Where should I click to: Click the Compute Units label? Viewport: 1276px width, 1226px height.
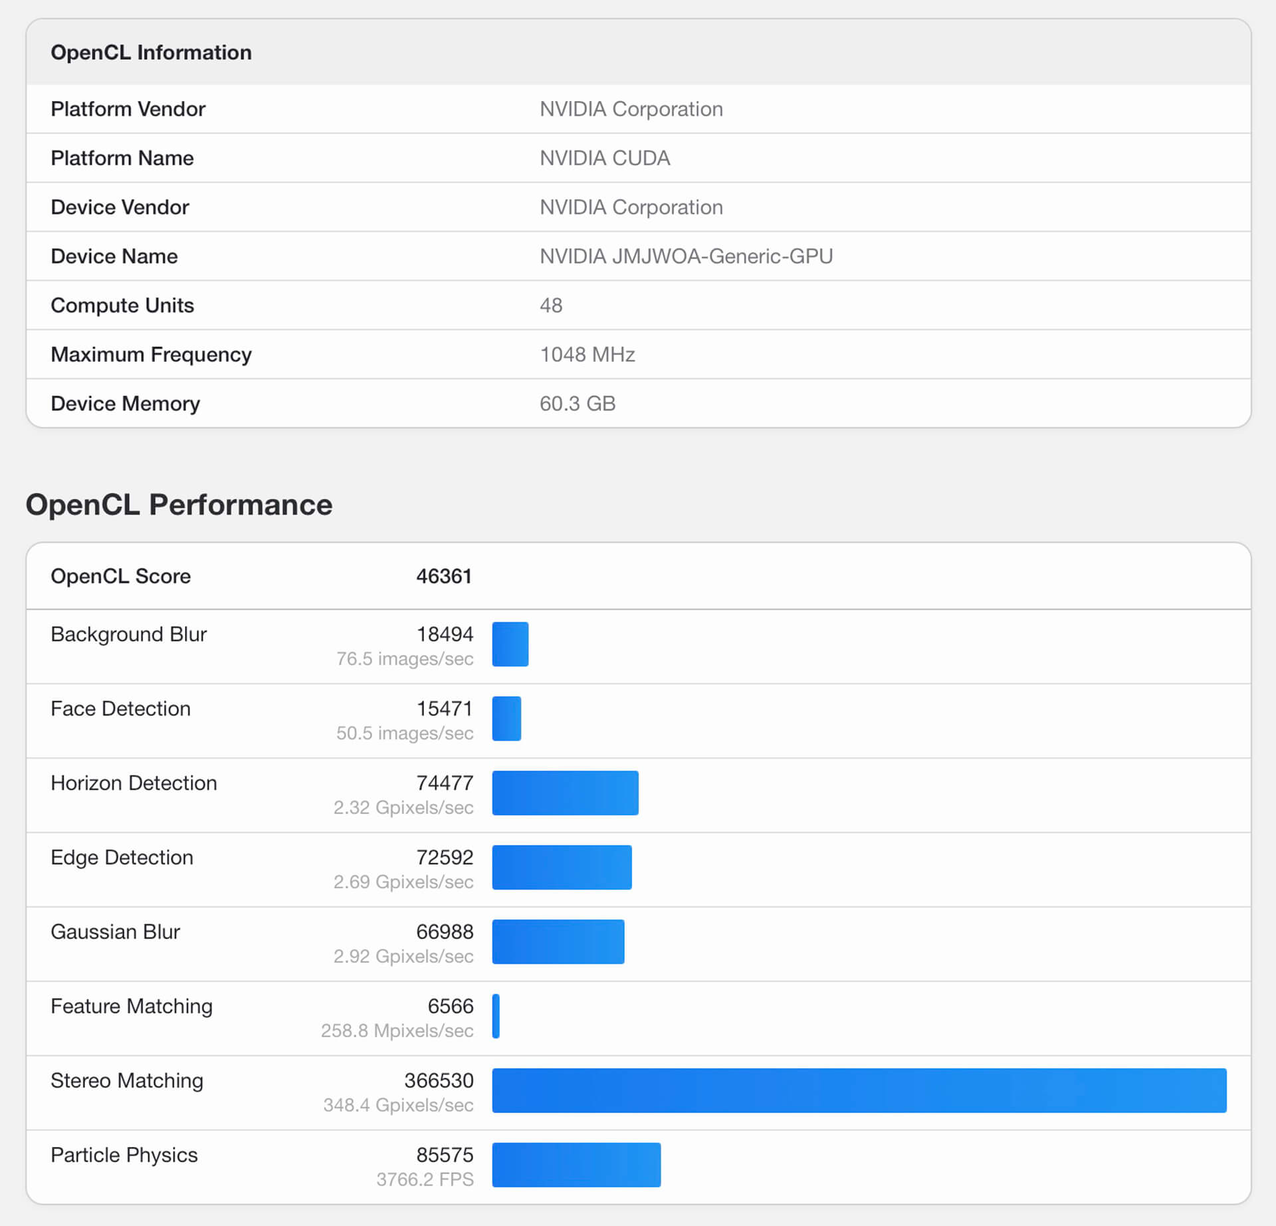pyautogui.click(x=122, y=305)
